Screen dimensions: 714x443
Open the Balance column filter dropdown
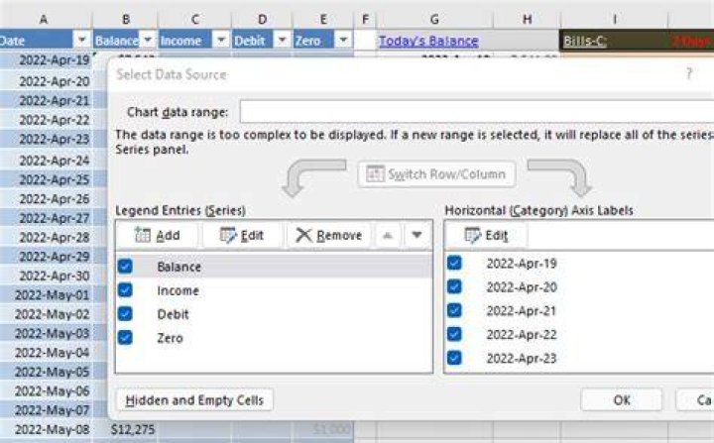(148, 40)
